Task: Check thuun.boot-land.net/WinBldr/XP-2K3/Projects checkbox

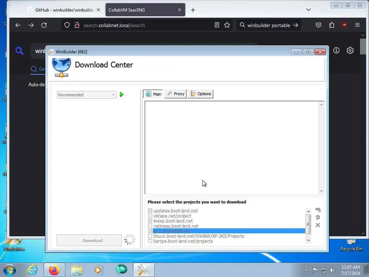Action: point(150,236)
